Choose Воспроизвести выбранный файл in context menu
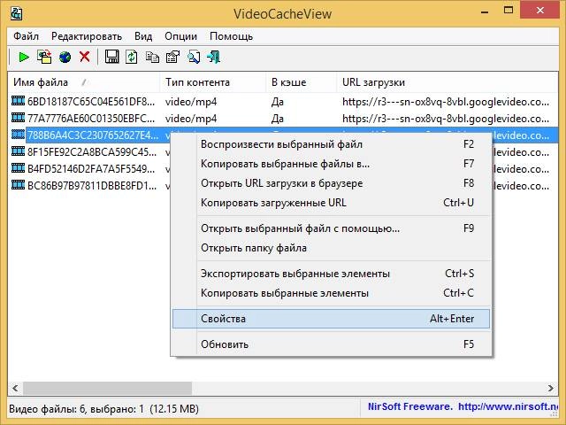This screenshot has width=566, height=425. [331, 144]
